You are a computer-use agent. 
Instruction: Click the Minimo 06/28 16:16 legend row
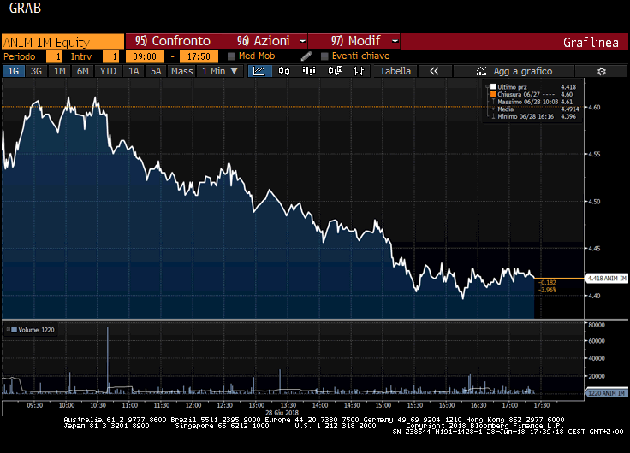pos(534,116)
